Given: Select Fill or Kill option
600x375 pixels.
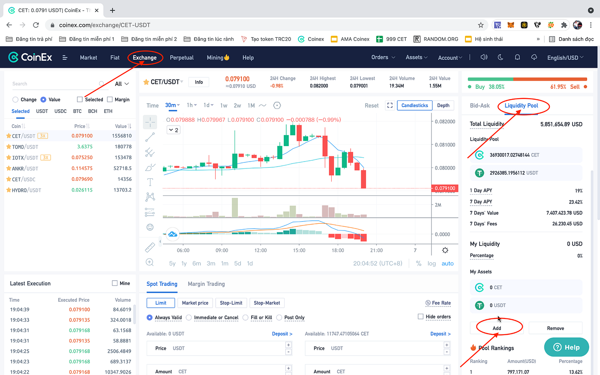Looking at the screenshot, I should (246, 318).
